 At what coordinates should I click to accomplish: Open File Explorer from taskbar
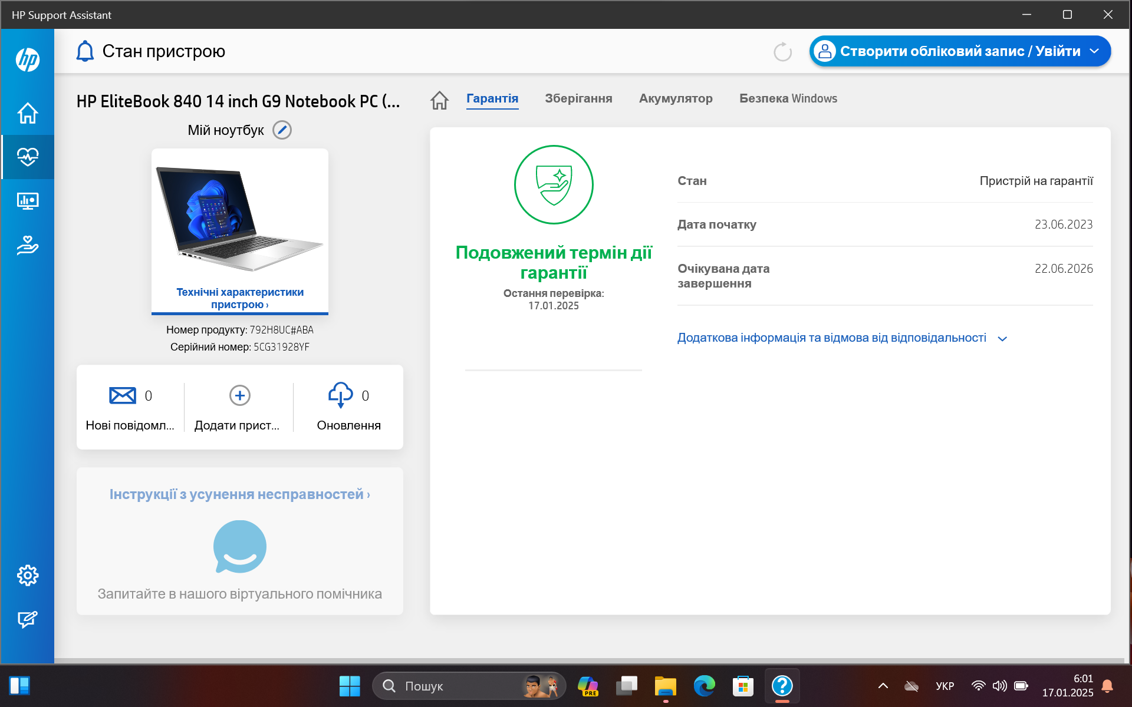[666, 686]
